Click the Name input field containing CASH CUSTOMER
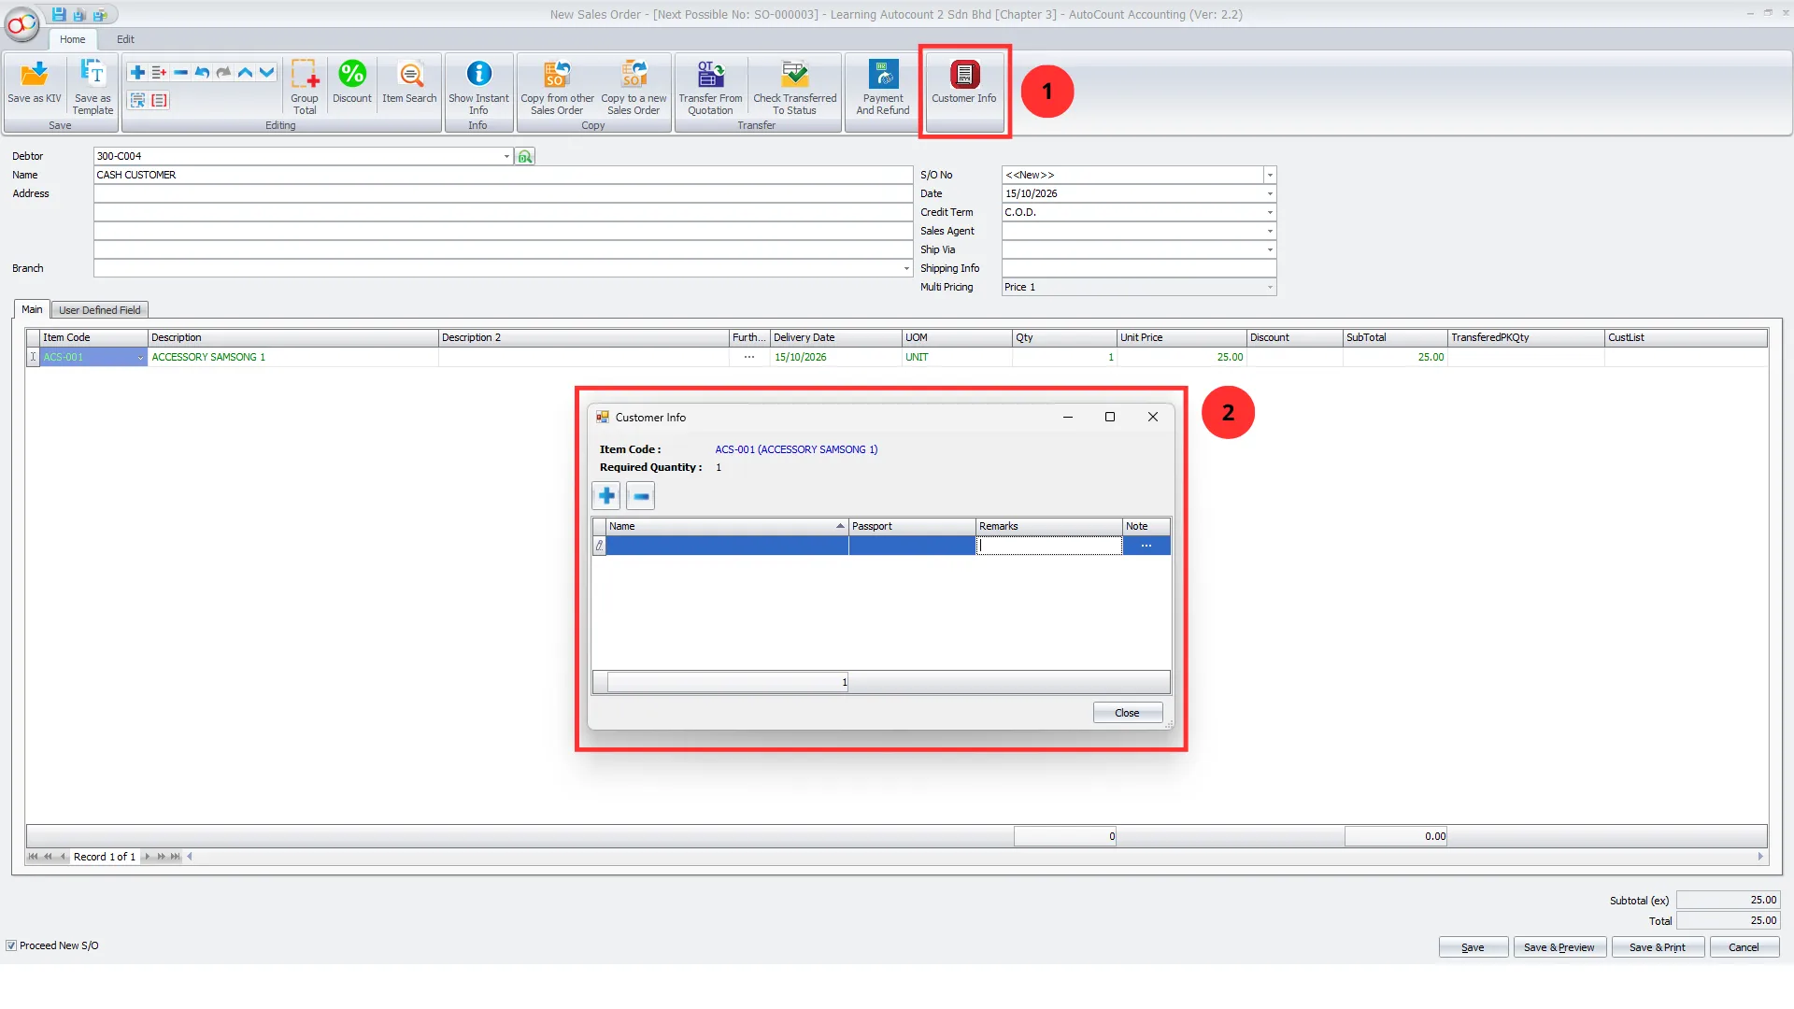The width and height of the screenshot is (1794, 1009). pyautogui.click(x=503, y=175)
